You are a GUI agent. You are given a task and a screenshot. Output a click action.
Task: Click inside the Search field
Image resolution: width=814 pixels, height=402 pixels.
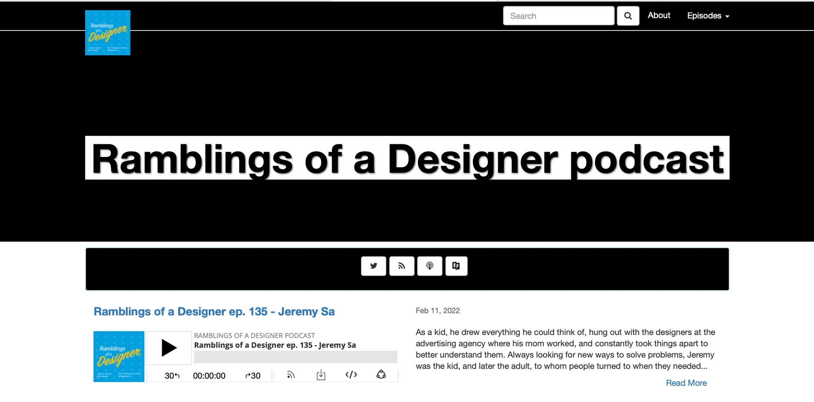click(x=558, y=15)
